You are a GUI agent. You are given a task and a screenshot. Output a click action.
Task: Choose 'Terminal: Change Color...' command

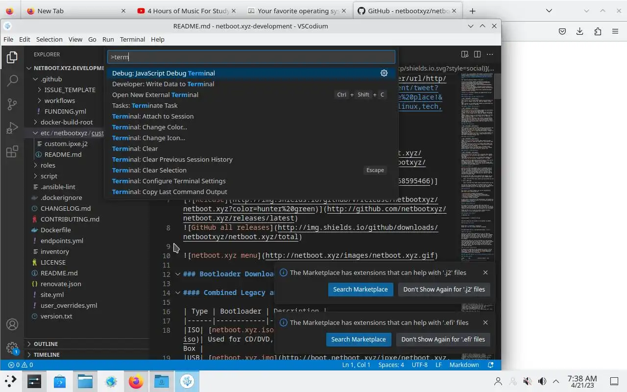251,127
